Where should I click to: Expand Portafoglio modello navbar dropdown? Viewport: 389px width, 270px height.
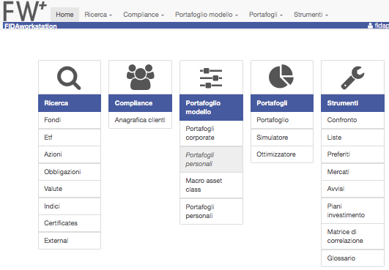coord(207,15)
